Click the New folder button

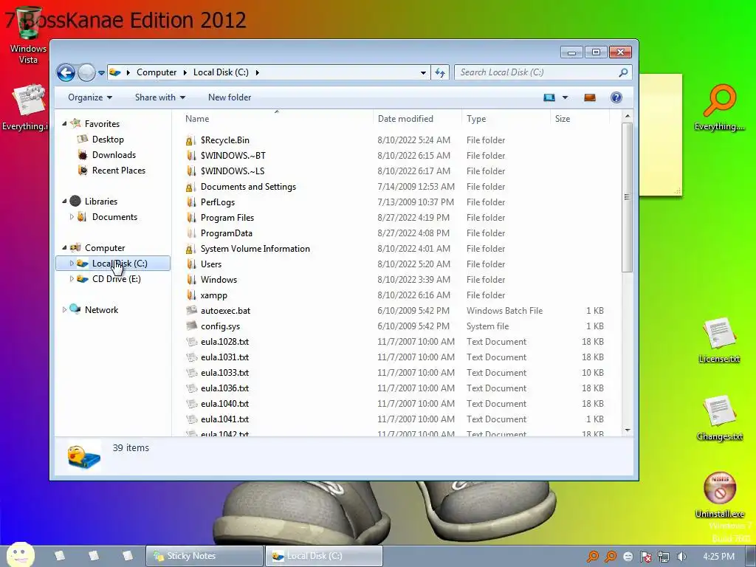pyautogui.click(x=230, y=97)
